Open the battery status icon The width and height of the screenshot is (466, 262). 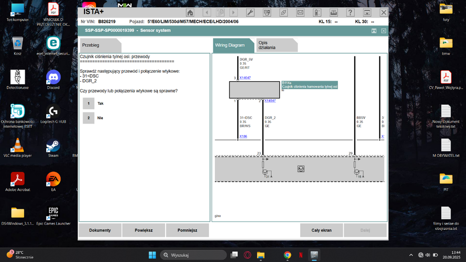317,13
